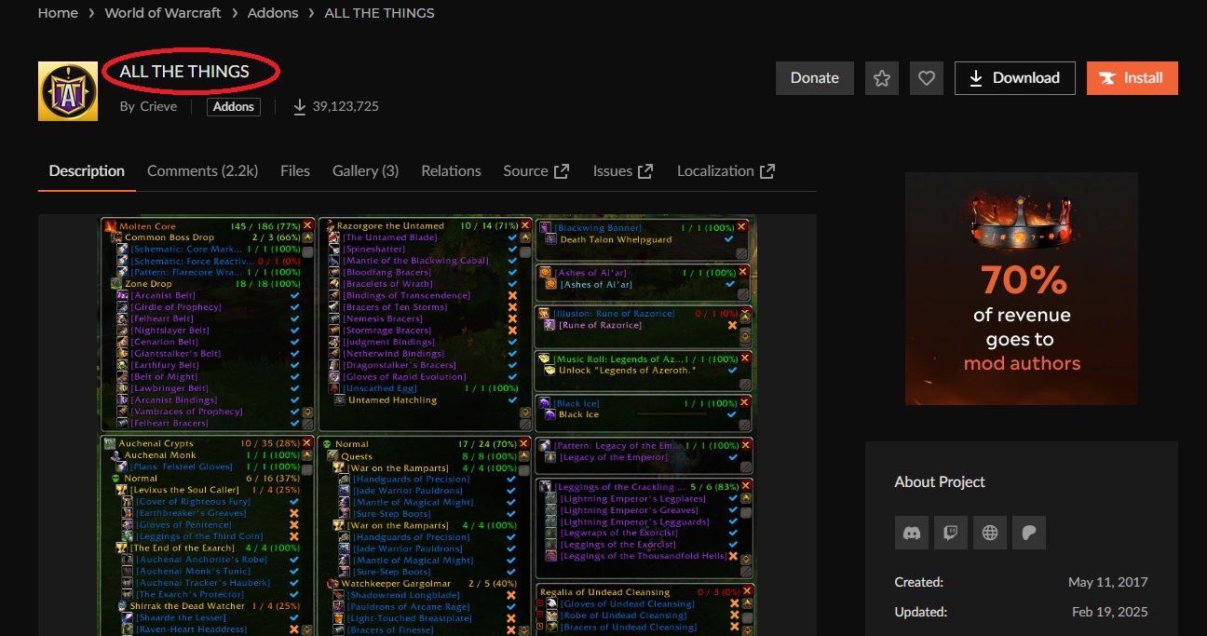Select the Description tab
The image size is (1207, 636).
[87, 171]
